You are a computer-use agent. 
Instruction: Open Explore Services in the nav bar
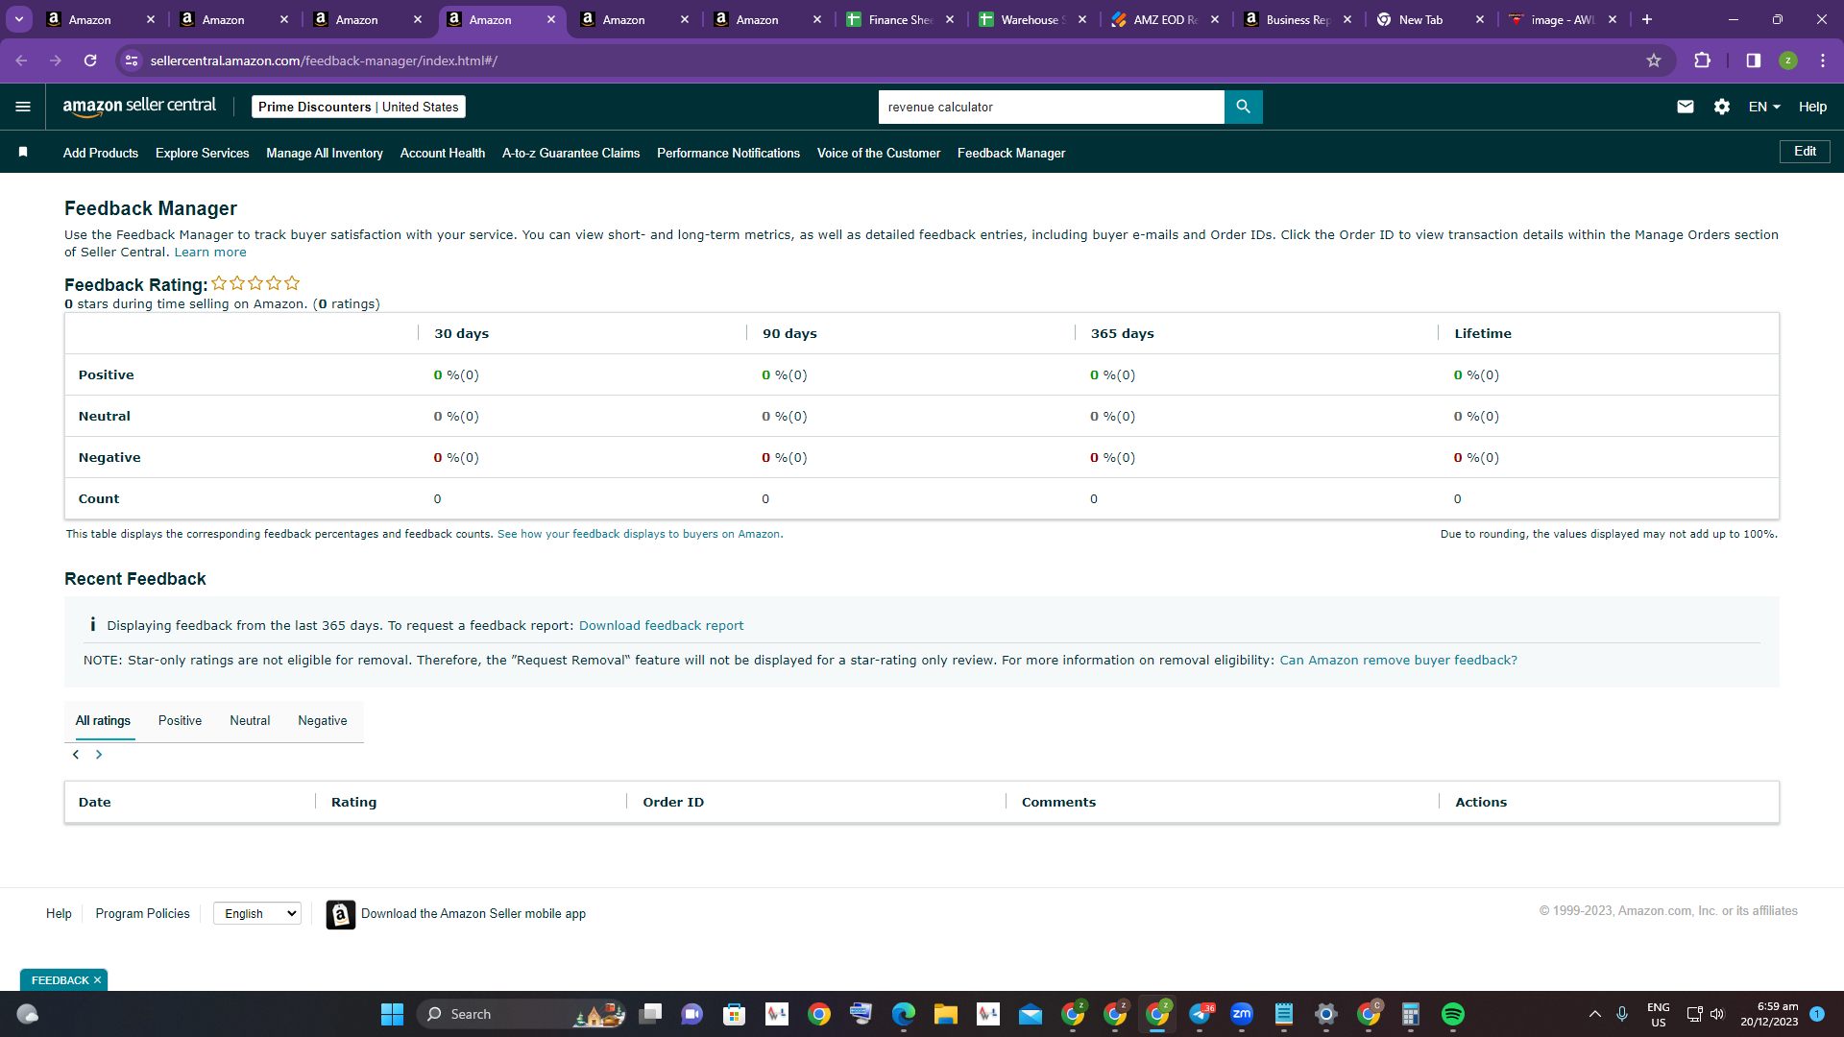202,153
